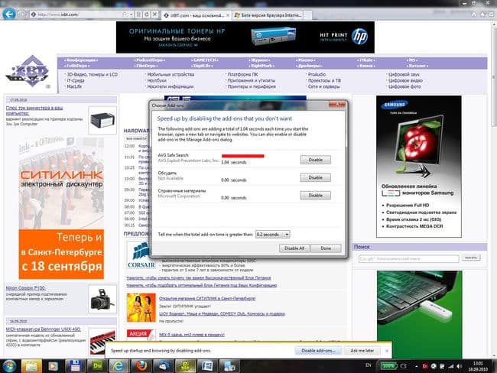Click the taskbar clock showing 13:01

point(478,366)
